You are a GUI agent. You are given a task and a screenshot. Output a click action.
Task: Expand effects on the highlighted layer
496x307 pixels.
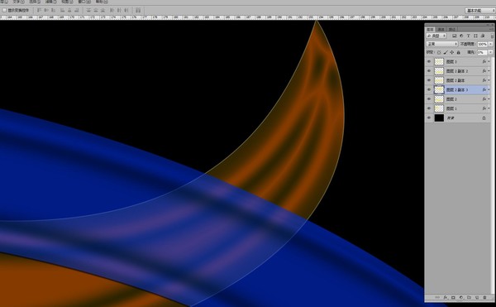pyautogui.click(x=489, y=90)
